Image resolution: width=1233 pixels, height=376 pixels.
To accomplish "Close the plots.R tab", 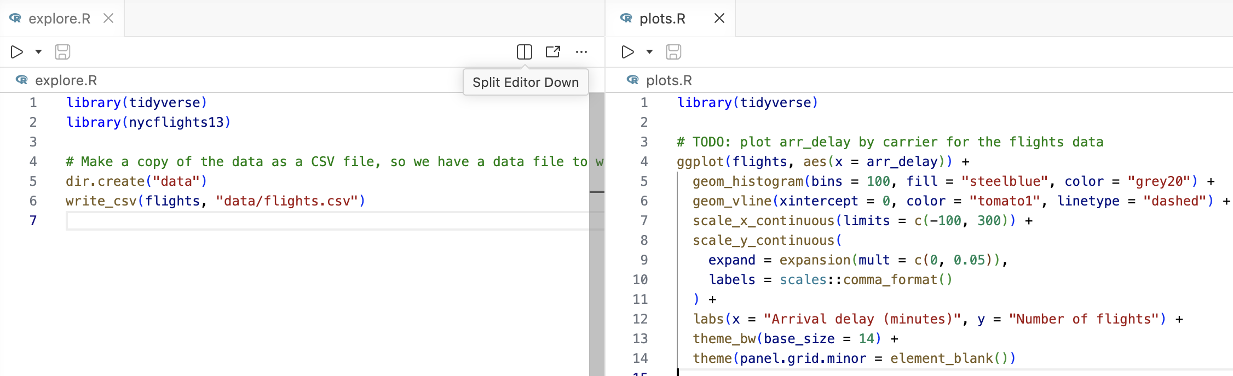I will (719, 18).
